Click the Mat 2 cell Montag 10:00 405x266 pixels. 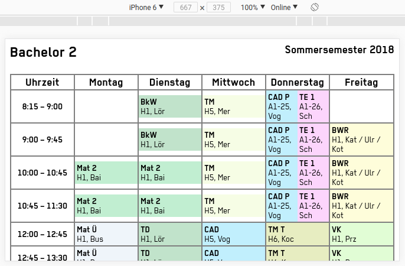coord(106,173)
